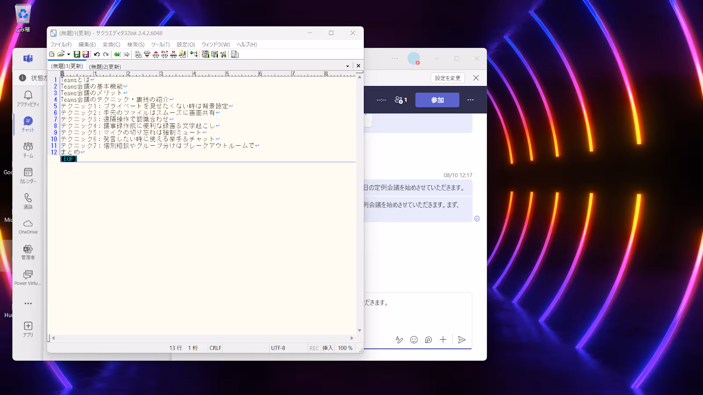The height and width of the screenshot is (395, 703).
Task: Click the editor's vertical scrollbar up arrow
Action: tap(359, 77)
